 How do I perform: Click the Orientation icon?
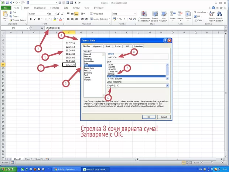pos(82,14)
